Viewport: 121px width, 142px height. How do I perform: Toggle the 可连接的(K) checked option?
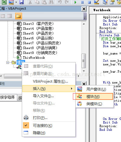pos(49,126)
